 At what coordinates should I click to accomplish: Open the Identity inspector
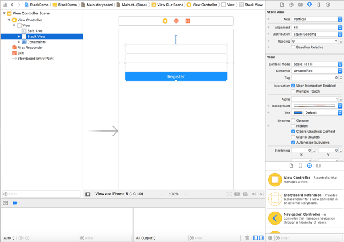point(300,5)
